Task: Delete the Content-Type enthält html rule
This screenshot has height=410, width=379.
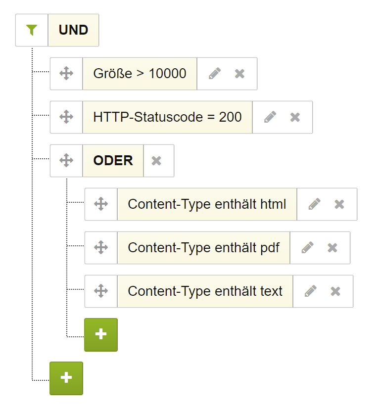Action: tap(339, 204)
